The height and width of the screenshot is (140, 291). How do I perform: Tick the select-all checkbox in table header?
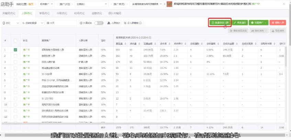[x=15, y=41]
